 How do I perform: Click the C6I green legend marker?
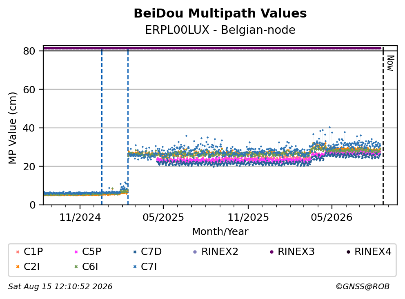(76, 267)
